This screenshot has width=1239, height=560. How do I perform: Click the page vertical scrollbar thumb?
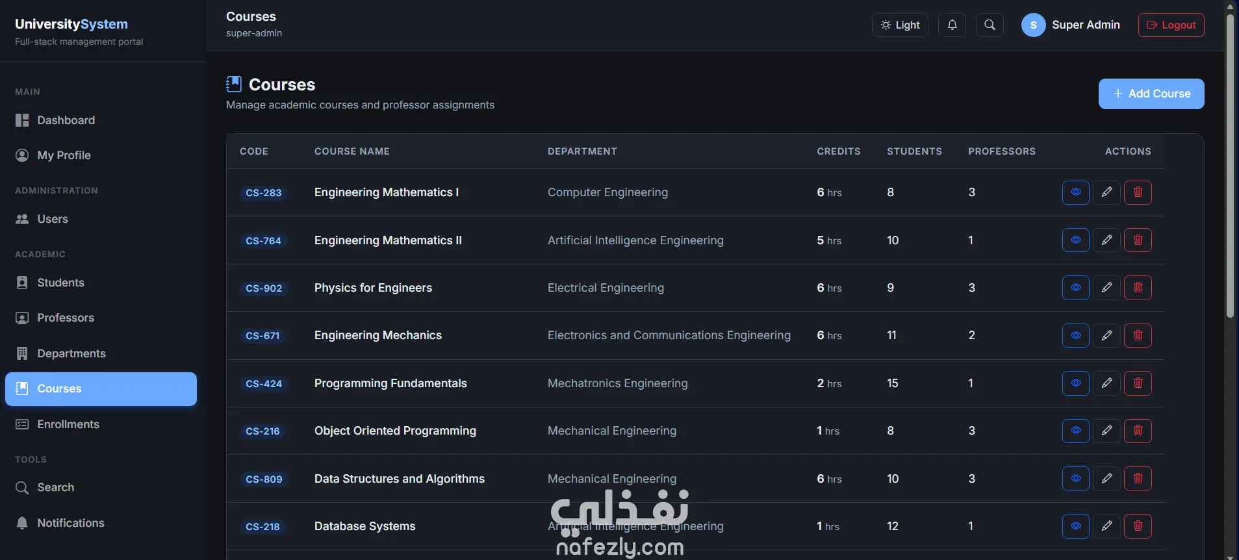point(1230,166)
